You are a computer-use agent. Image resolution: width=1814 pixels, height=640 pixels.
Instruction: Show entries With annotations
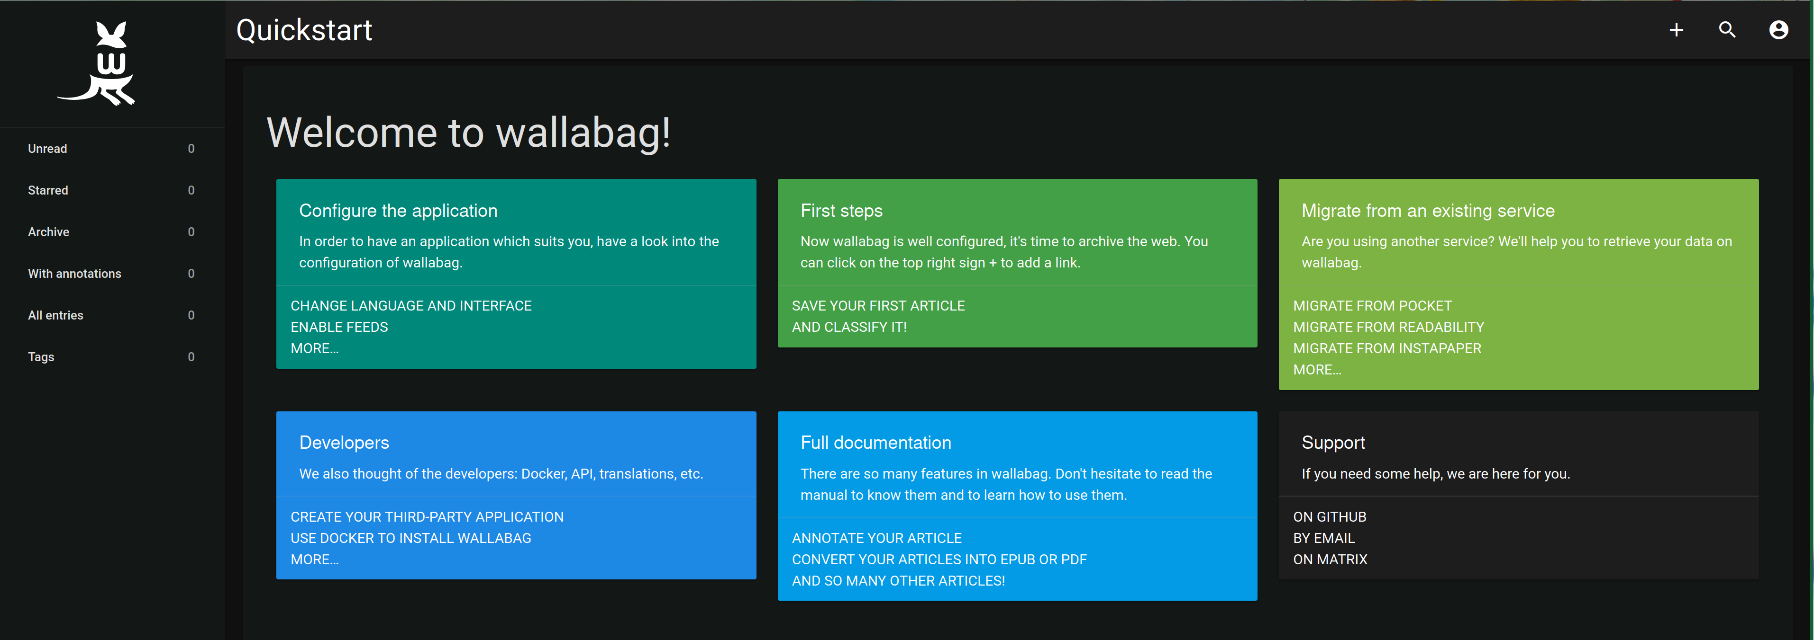(113, 273)
